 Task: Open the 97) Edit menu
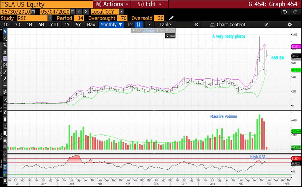pos(149,4)
